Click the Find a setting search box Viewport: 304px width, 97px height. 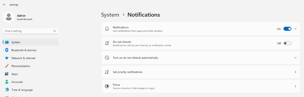click(x=31, y=31)
